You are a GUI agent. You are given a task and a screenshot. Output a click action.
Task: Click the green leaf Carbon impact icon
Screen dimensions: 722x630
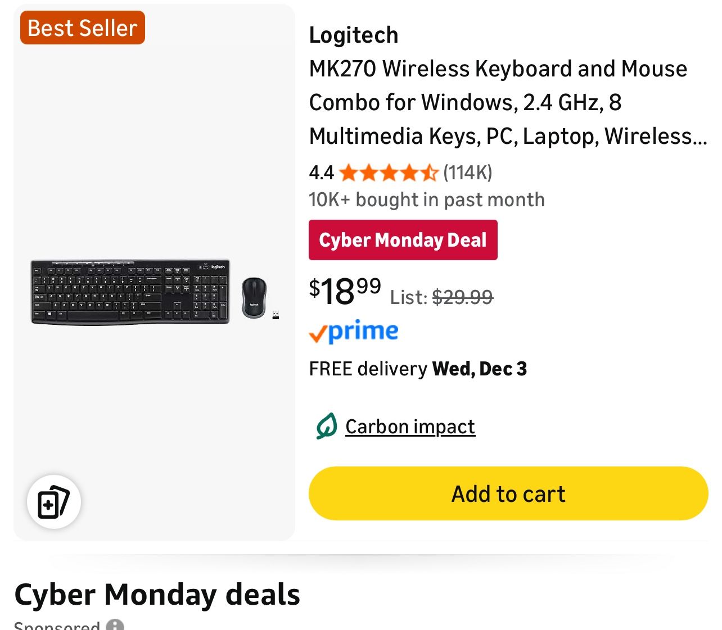(x=327, y=427)
